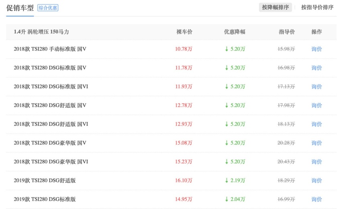Screen dimensions: 342x209
Task: Click the 14.95万 naked car price
Action: (x=184, y=199)
